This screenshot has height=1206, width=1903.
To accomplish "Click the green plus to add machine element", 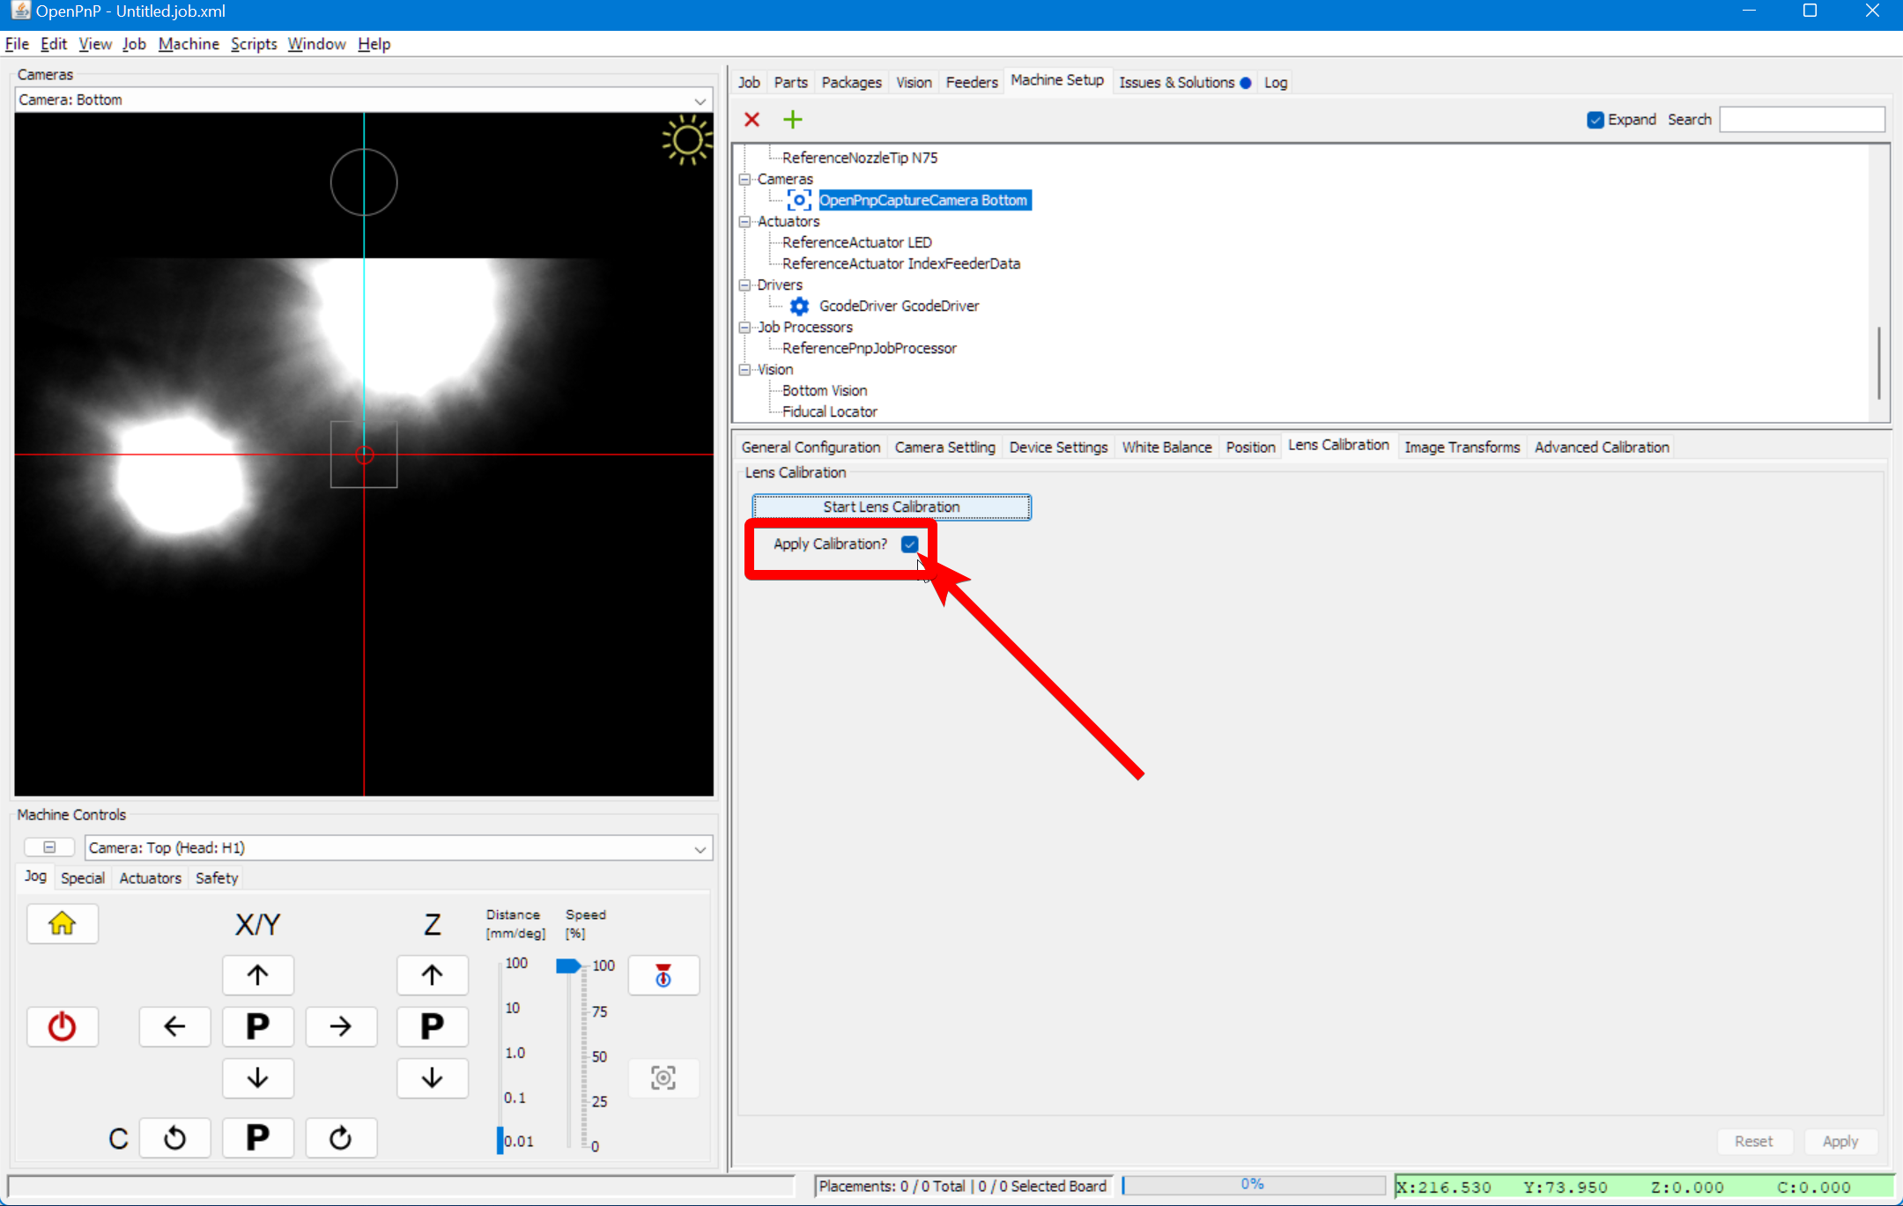I will 791,119.
